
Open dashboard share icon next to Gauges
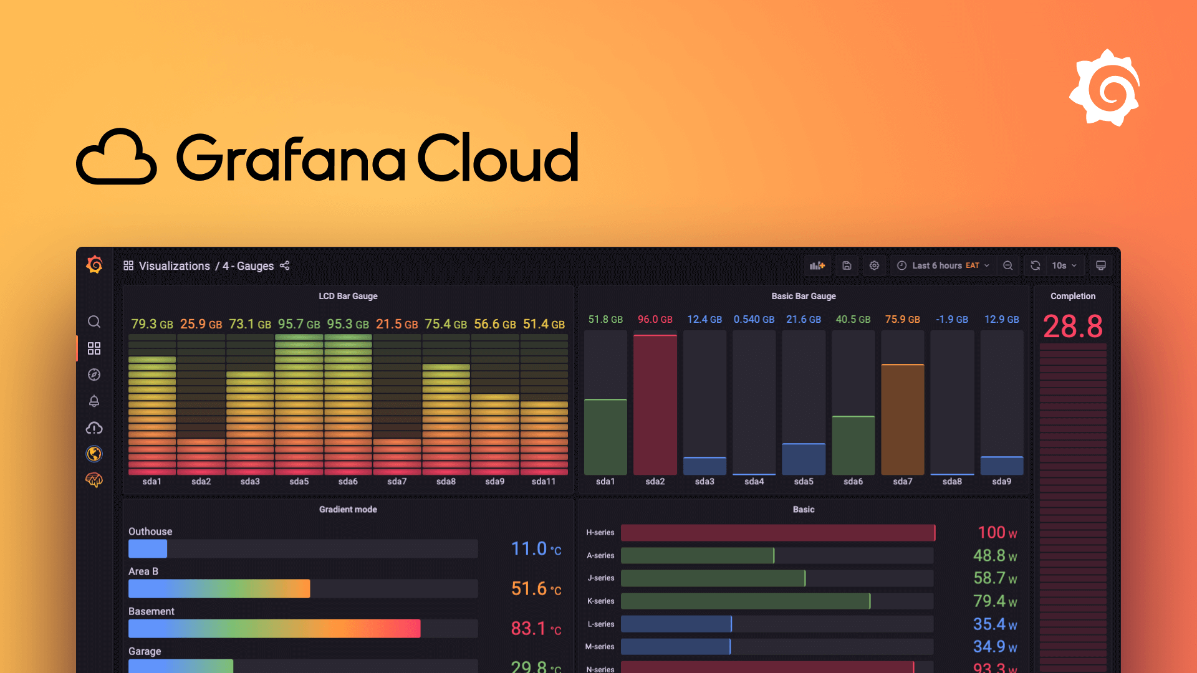point(286,265)
